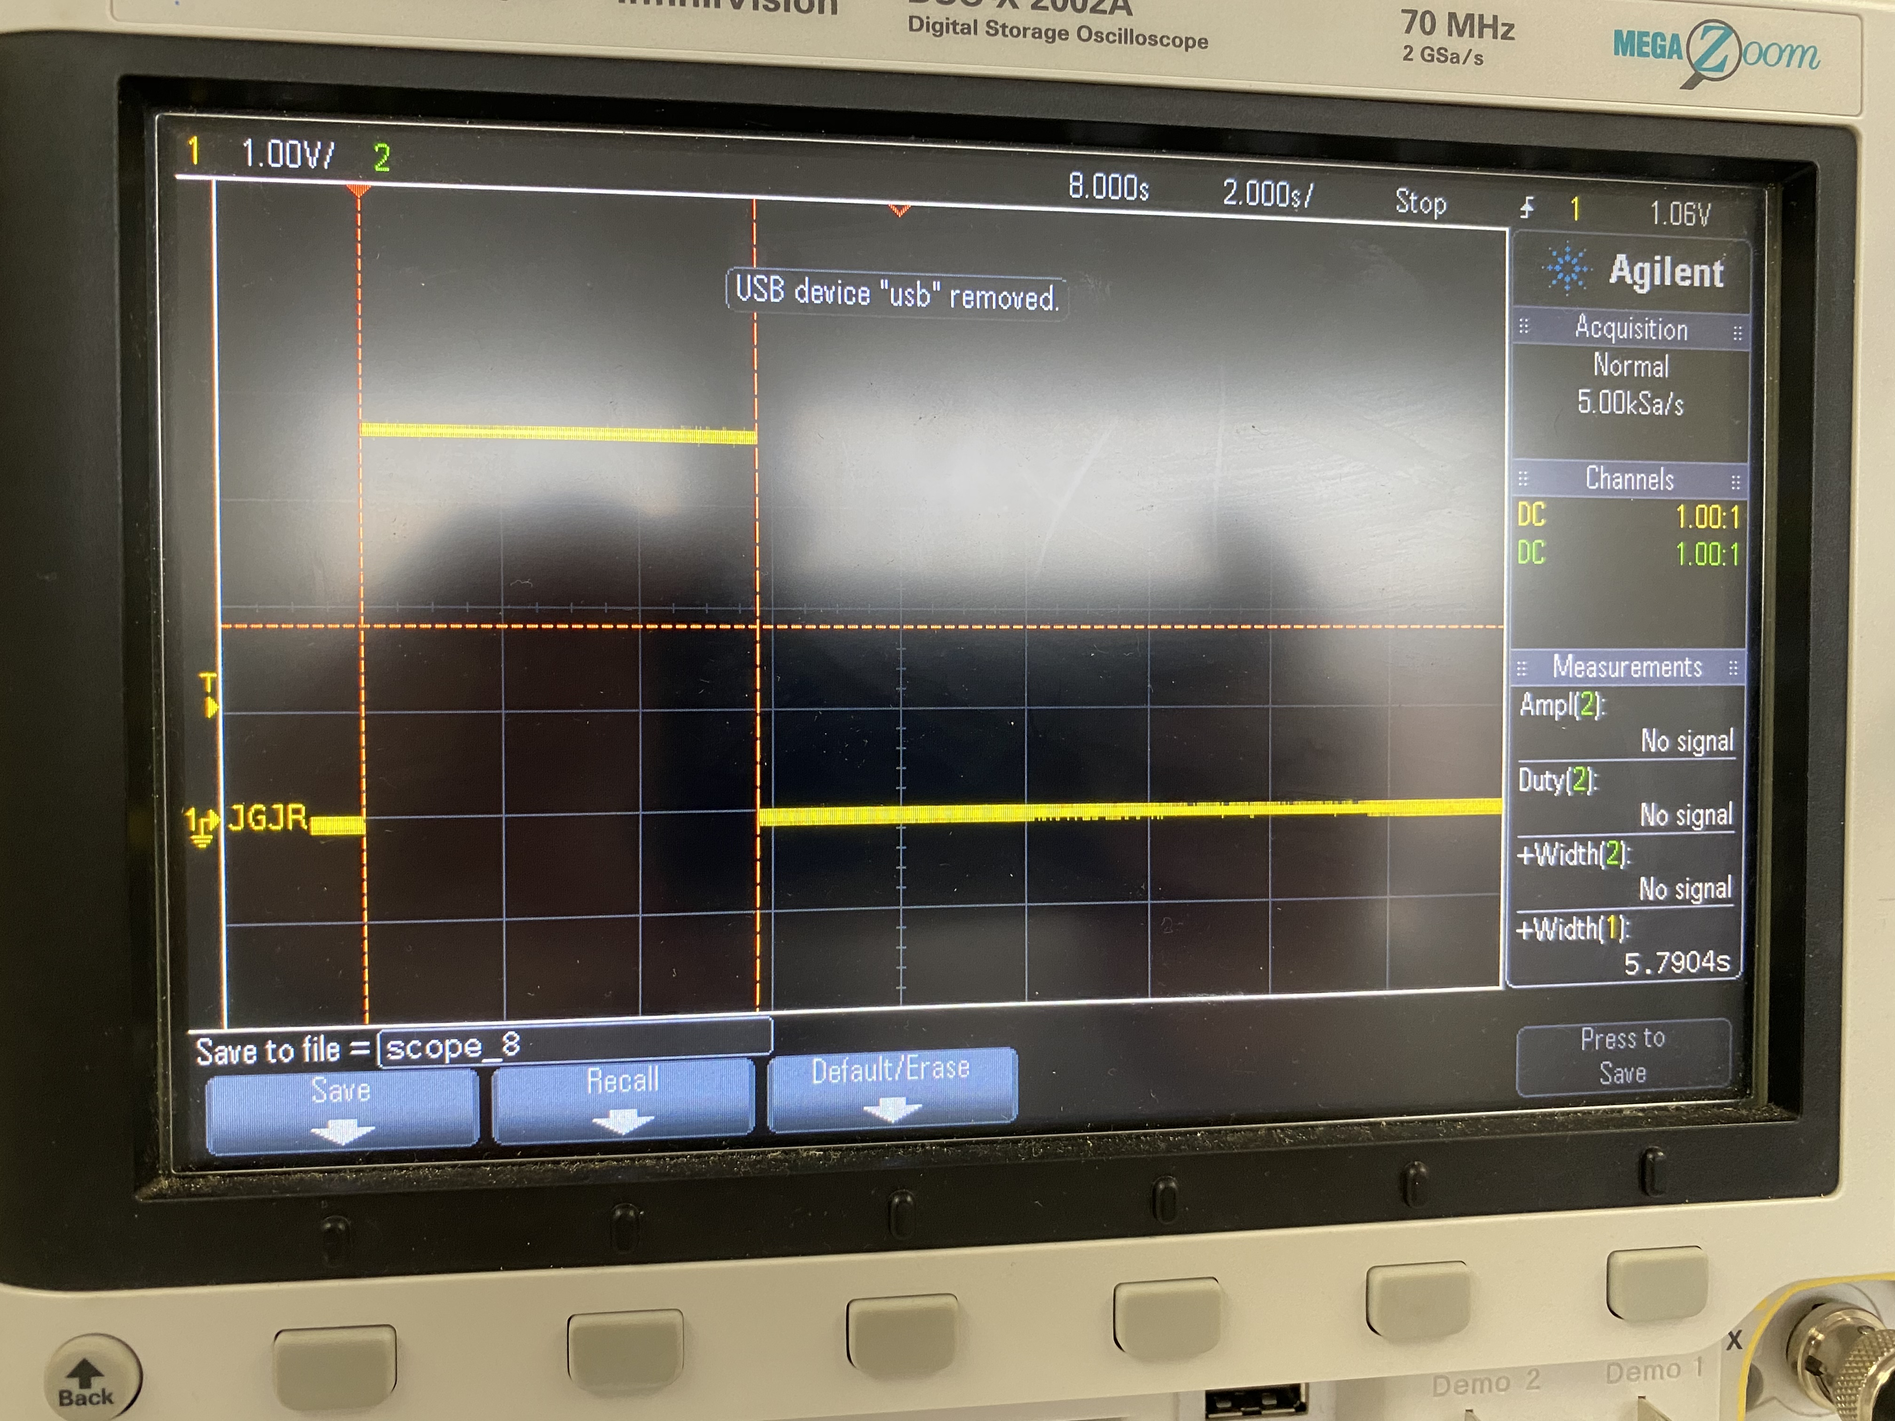
Task: Click the green 1.00:1 probe ratio
Action: point(1707,555)
